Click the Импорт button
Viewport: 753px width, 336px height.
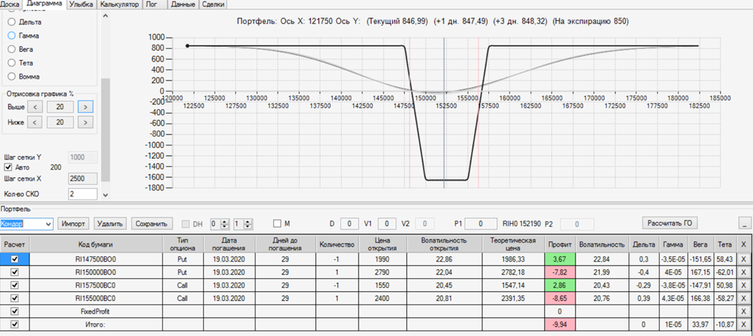pos(73,223)
